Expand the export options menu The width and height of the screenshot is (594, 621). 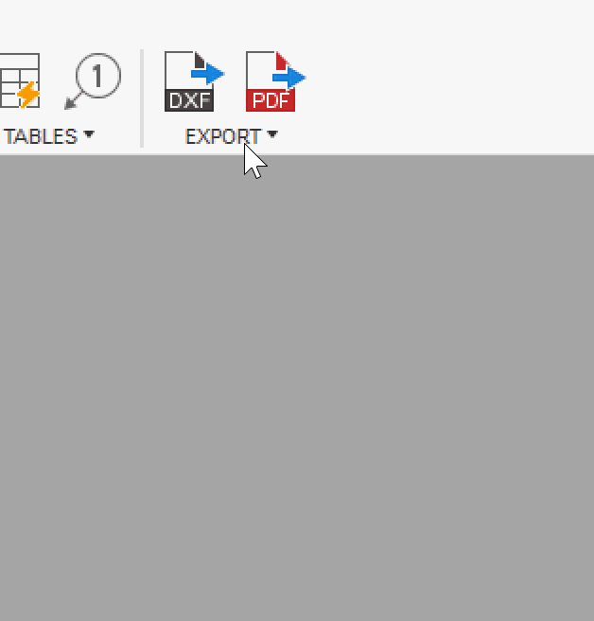pyautogui.click(x=272, y=134)
